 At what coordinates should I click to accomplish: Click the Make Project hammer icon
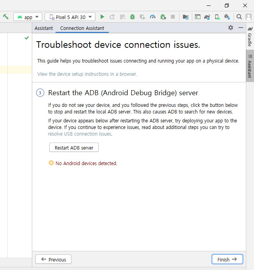[x=6, y=17]
